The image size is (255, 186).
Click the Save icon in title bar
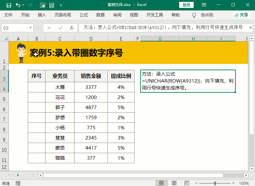[9, 5]
